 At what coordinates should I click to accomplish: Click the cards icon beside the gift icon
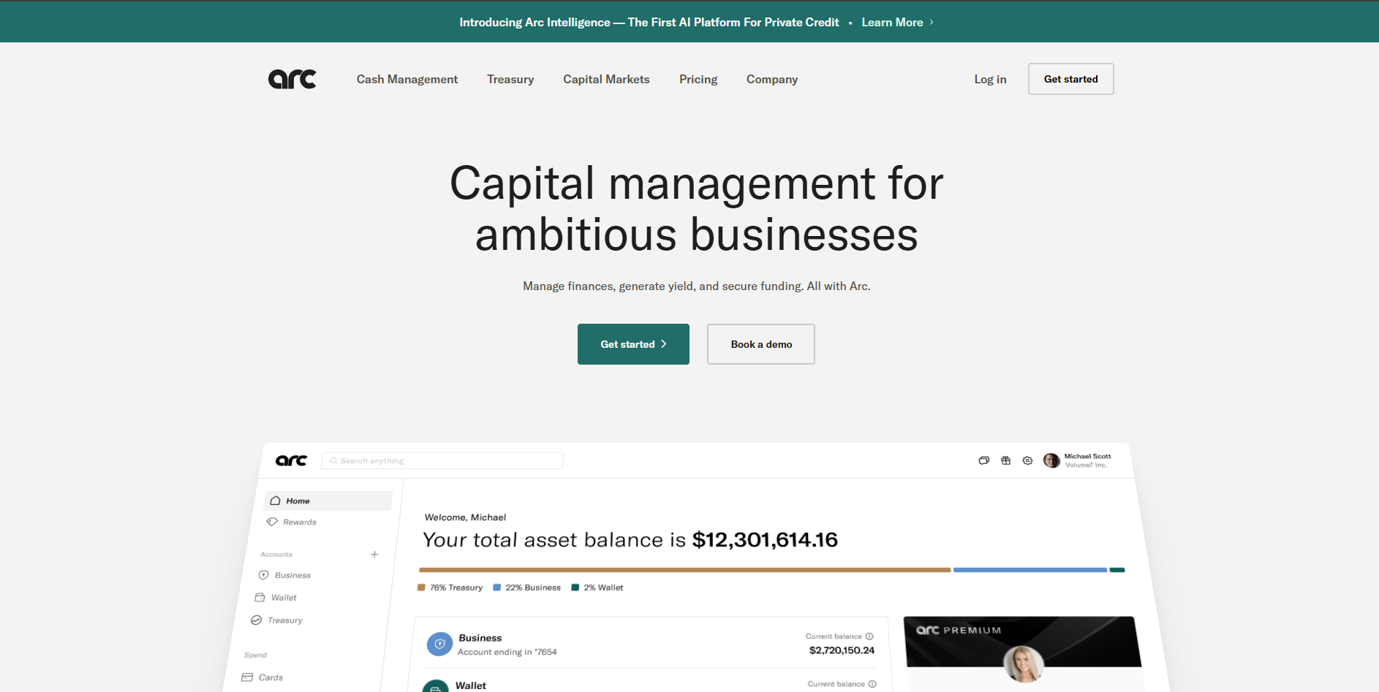tap(983, 460)
